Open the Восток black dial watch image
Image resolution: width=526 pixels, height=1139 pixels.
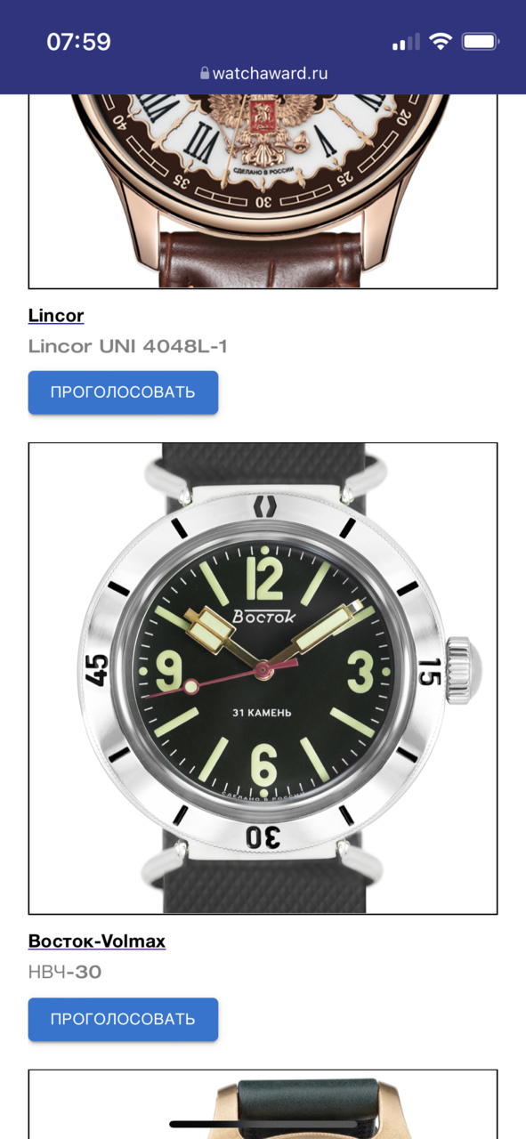click(x=263, y=678)
